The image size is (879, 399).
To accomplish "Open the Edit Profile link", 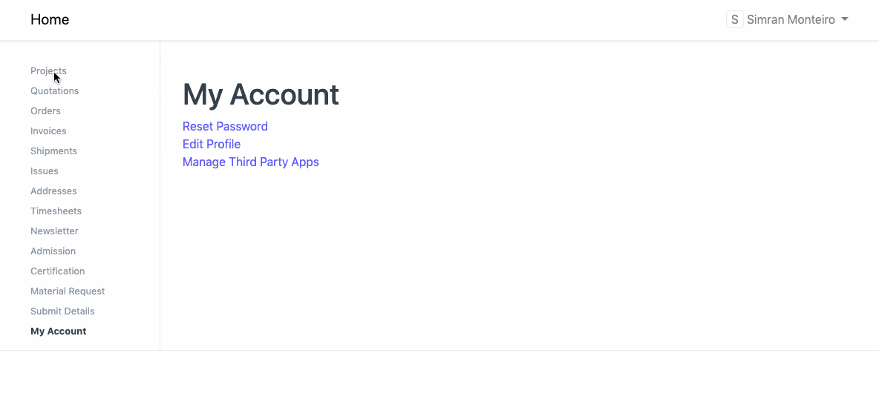I will tap(212, 145).
